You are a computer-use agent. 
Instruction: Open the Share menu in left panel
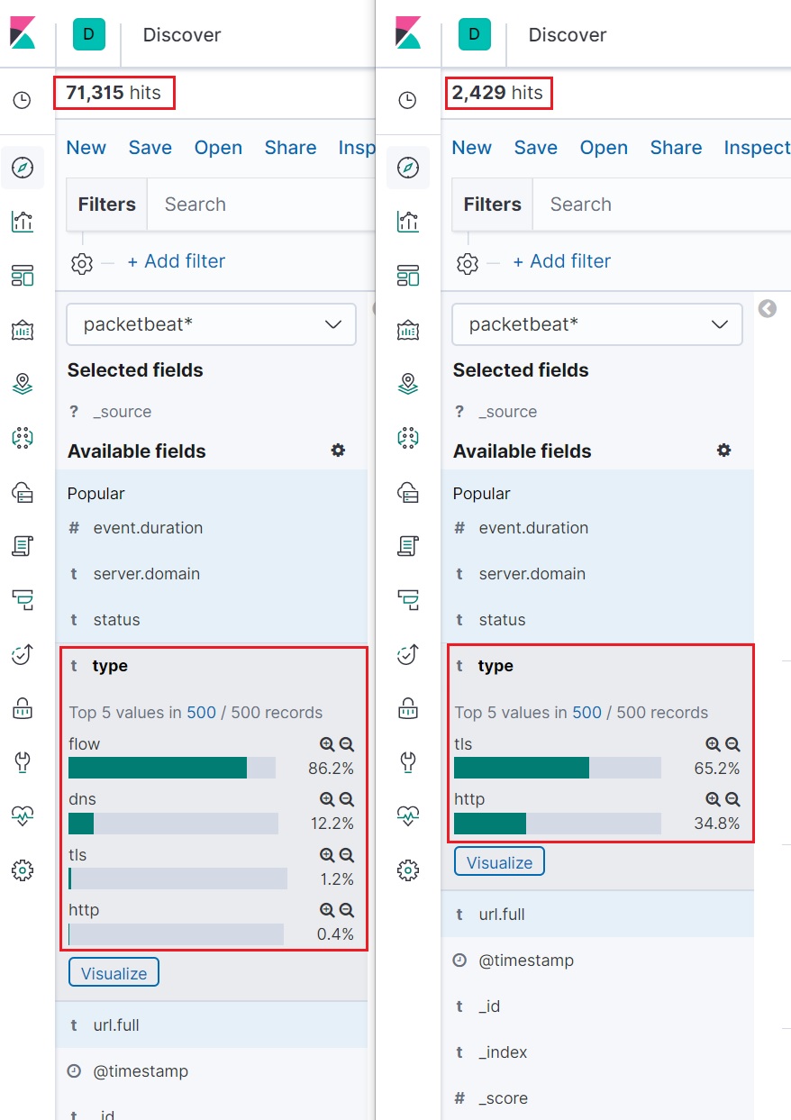tap(290, 148)
